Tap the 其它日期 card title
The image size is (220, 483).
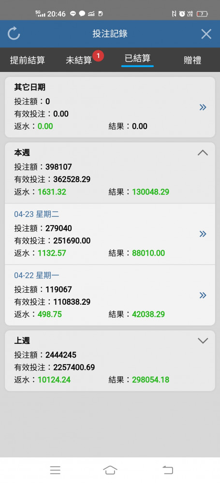[x=29, y=87]
